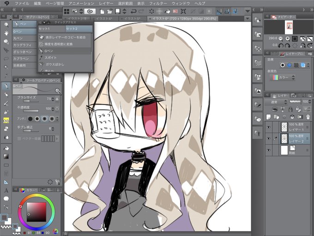Select the Zoom magnifier tool
Image resolution: width=314 pixels, height=236 pixels.
point(6,25)
